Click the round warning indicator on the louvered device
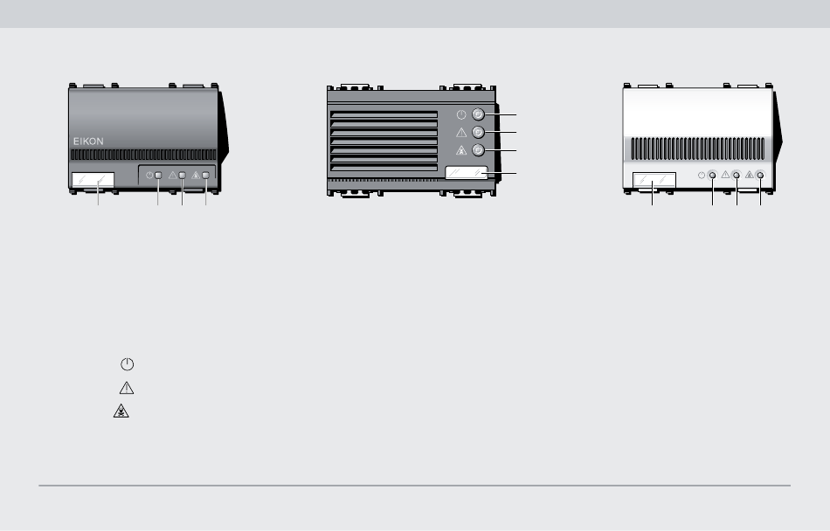830x531 pixels. click(x=478, y=132)
